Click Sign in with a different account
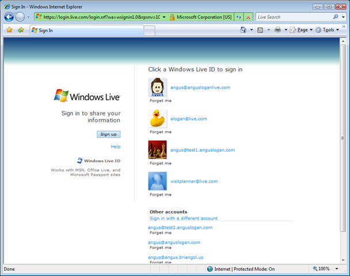Screen dimensions: 350x276 [184, 218]
